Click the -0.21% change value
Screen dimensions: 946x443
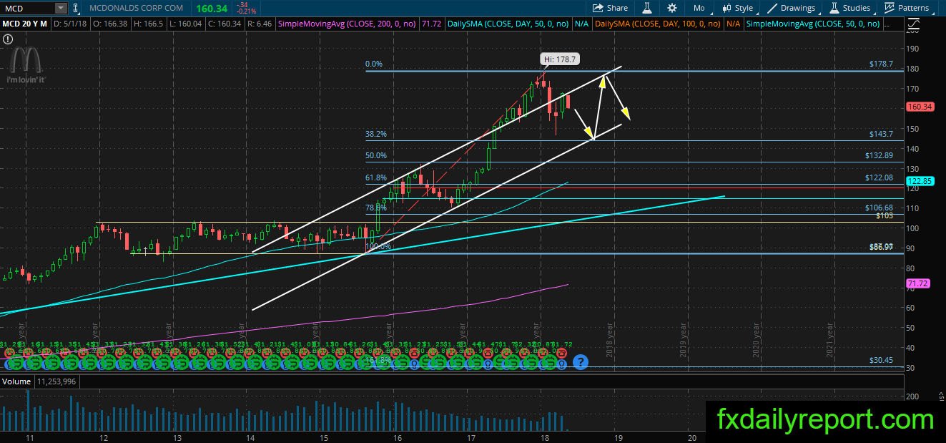tap(247, 11)
